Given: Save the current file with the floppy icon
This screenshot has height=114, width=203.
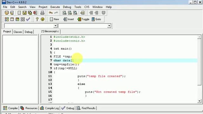Looking at the screenshot, I should point(24,13).
